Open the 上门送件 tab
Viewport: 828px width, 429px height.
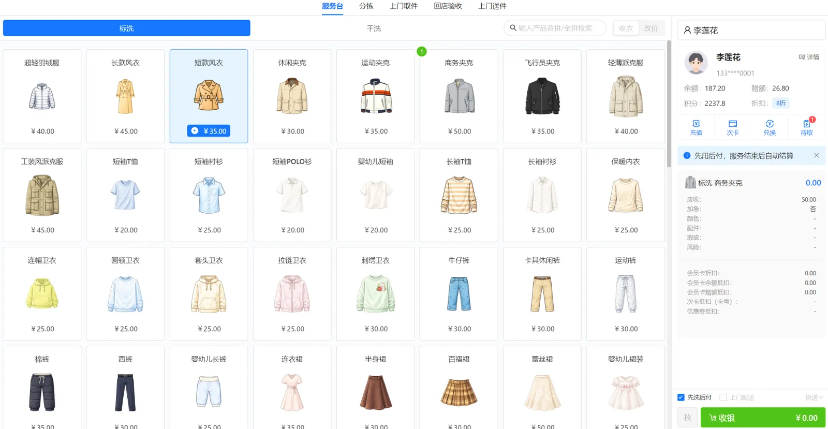click(x=492, y=6)
